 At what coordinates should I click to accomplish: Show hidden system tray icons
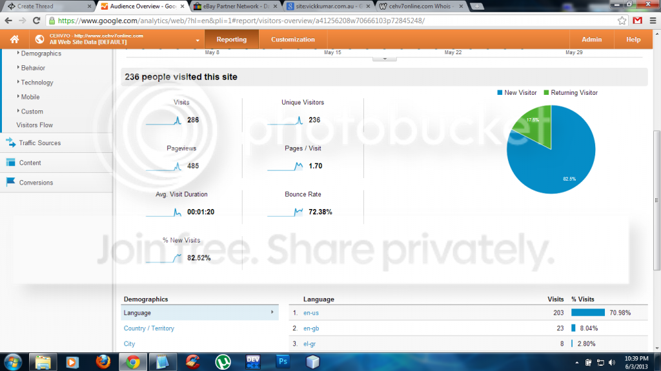576,363
